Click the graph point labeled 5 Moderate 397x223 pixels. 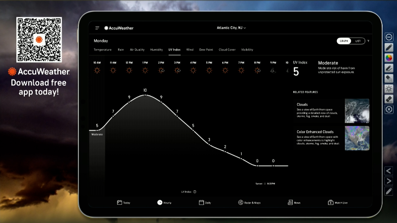pos(97,130)
